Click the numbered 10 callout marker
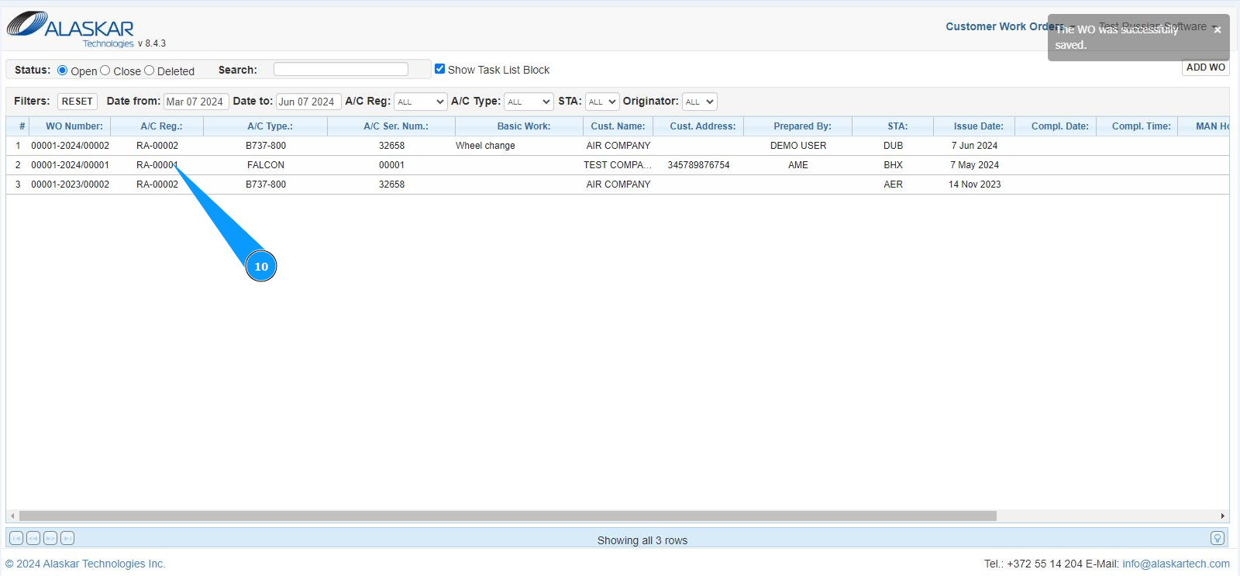This screenshot has width=1240, height=576. [x=261, y=267]
